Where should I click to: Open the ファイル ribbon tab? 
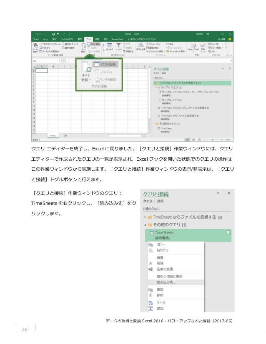pos(36,39)
